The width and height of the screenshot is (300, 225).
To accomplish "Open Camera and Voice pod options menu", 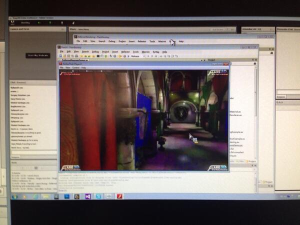I will (x=63, y=29).
